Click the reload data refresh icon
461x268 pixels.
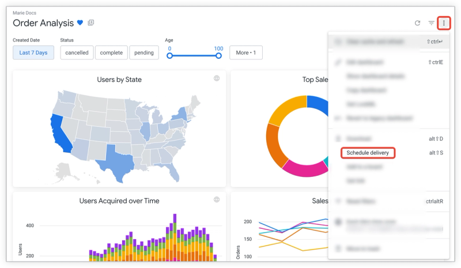tap(417, 23)
